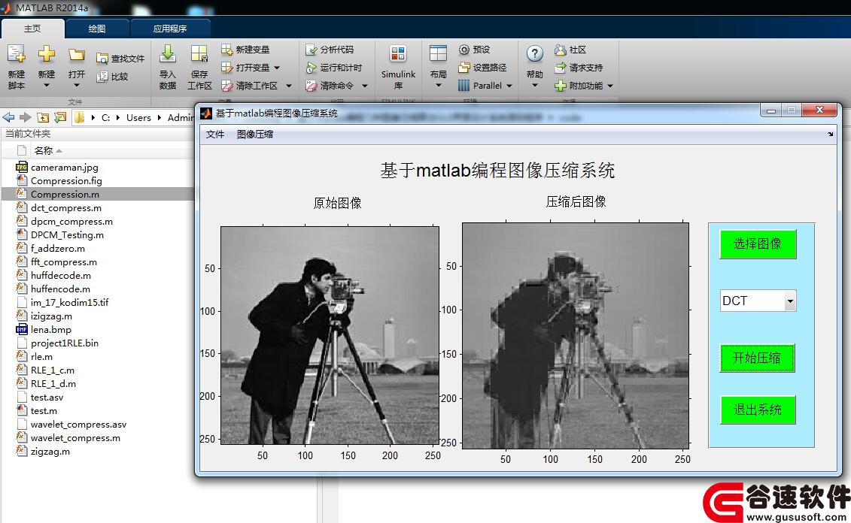Click the Run and Time (运行和计时) icon
Image resolution: width=851 pixels, height=523 pixels.
pyautogui.click(x=311, y=68)
